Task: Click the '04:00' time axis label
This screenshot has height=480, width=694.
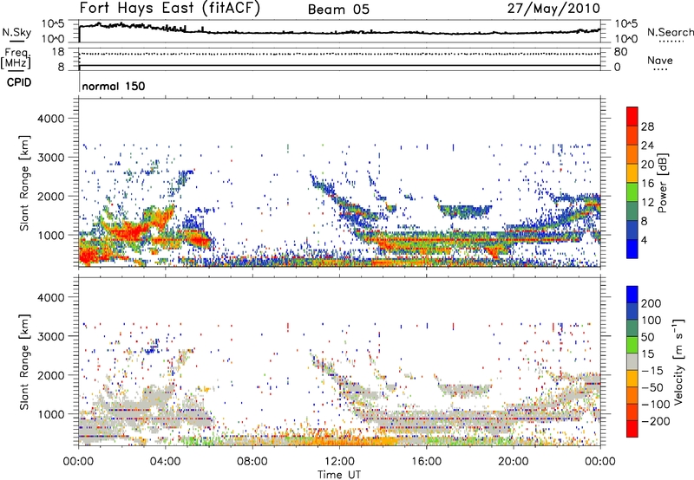Action: [165, 462]
